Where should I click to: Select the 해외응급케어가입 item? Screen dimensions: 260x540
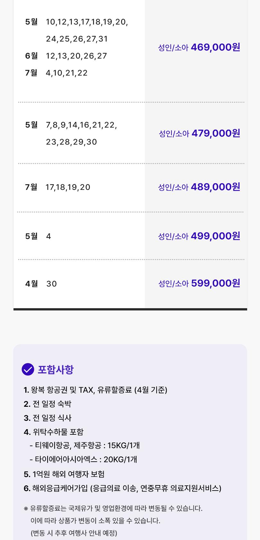point(123,488)
